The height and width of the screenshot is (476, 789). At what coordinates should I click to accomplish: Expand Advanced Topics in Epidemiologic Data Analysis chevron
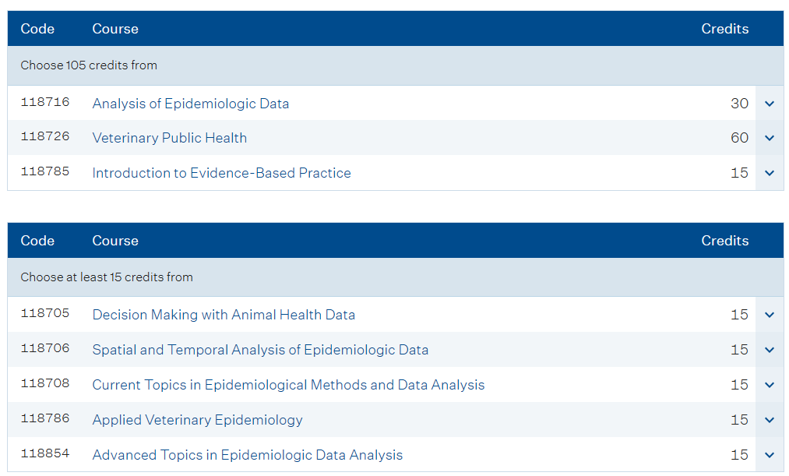click(770, 455)
